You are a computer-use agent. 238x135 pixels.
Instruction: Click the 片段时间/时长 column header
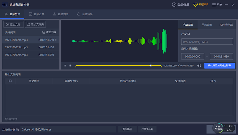click(x=128, y=81)
